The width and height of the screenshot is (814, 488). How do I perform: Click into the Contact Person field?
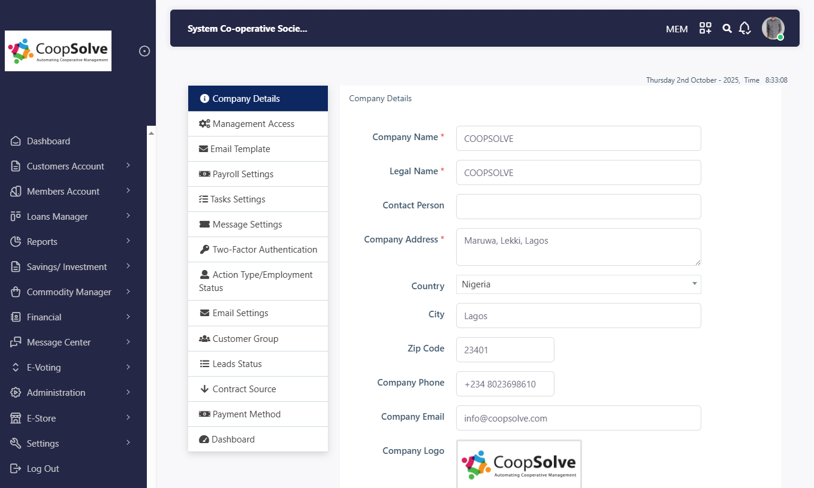tap(578, 207)
